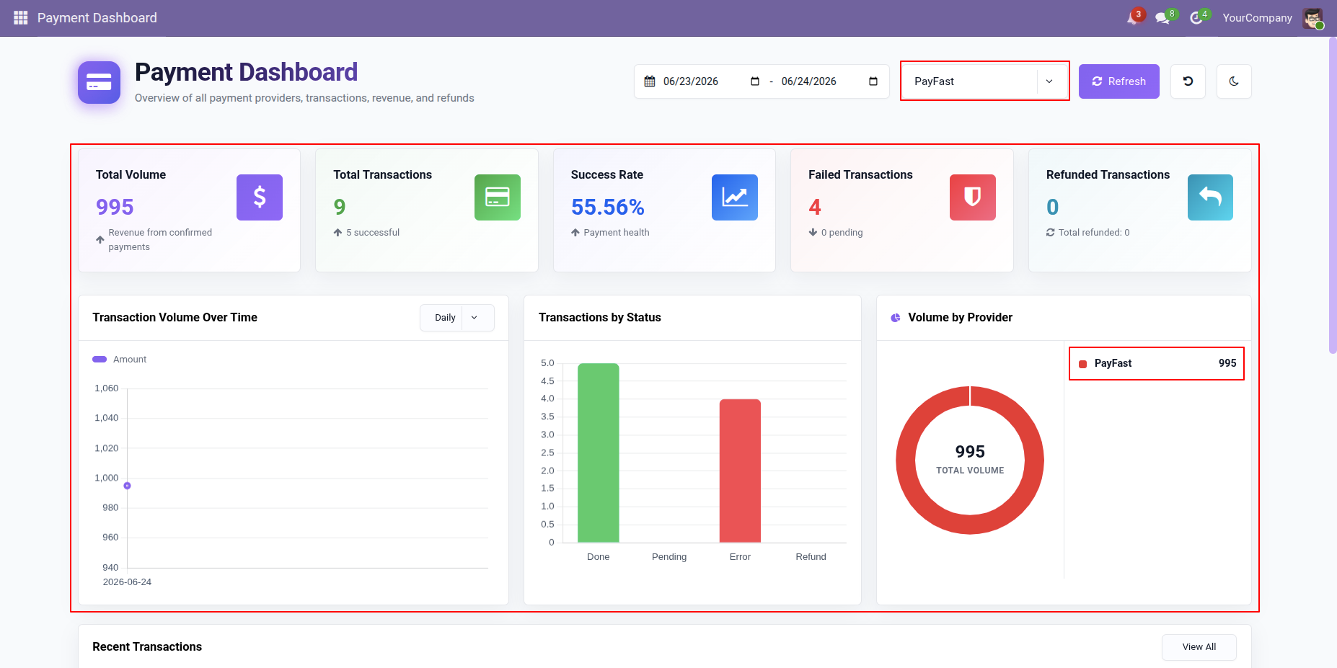The image size is (1337, 668).
Task: Toggle dark mode with the moon icon
Action: click(1234, 81)
